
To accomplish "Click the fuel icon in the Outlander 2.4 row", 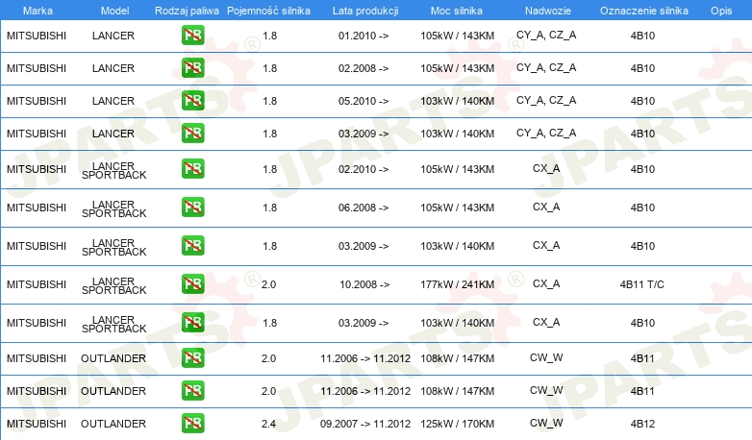I will (x=192, y=424).
